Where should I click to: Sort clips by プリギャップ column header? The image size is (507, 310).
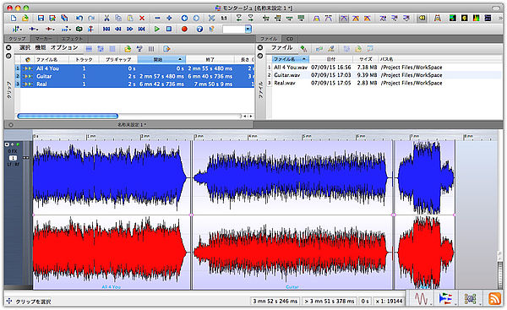118,59
